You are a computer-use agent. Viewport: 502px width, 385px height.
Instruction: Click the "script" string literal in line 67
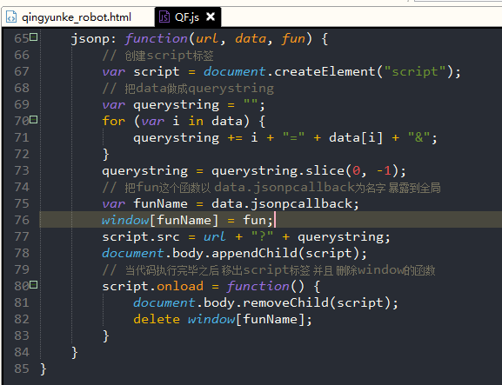click(x=414, y=71)
